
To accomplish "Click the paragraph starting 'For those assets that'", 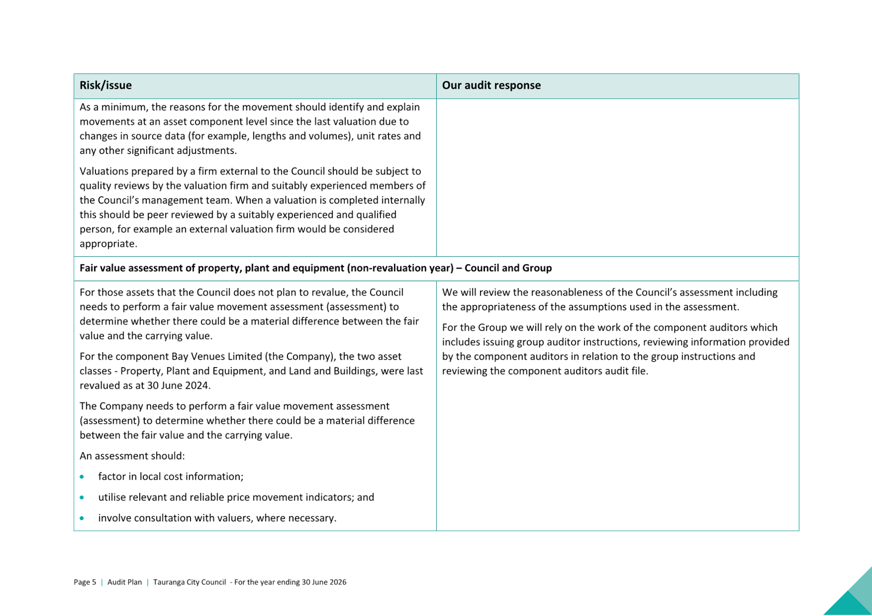I will point(249,314).
